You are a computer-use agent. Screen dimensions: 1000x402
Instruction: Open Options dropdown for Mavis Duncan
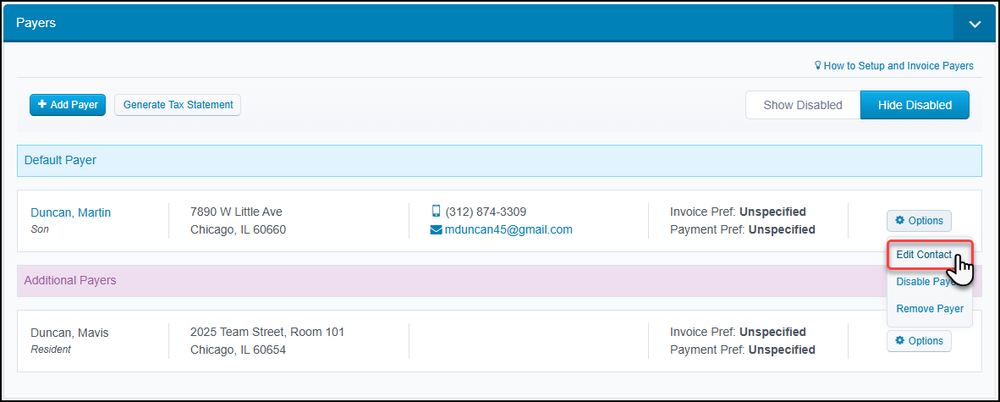point(919,341)
